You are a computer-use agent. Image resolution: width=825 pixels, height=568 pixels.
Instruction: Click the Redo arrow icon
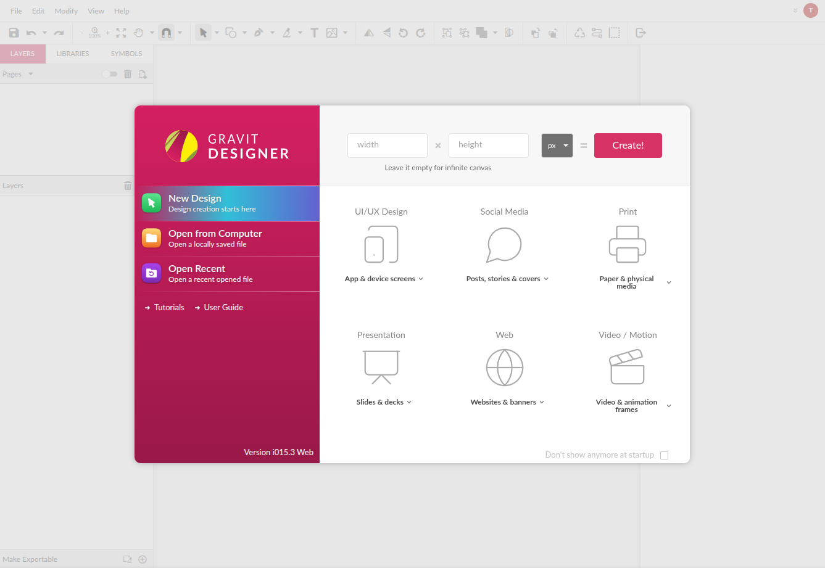59,33
